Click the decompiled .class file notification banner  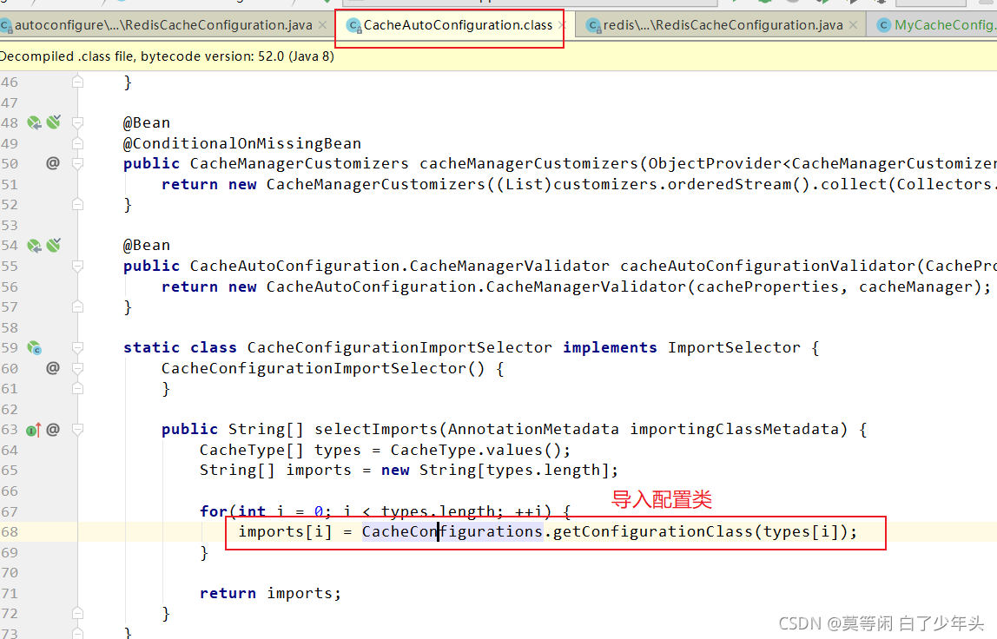pyautogui.click(x=498, y=56)
